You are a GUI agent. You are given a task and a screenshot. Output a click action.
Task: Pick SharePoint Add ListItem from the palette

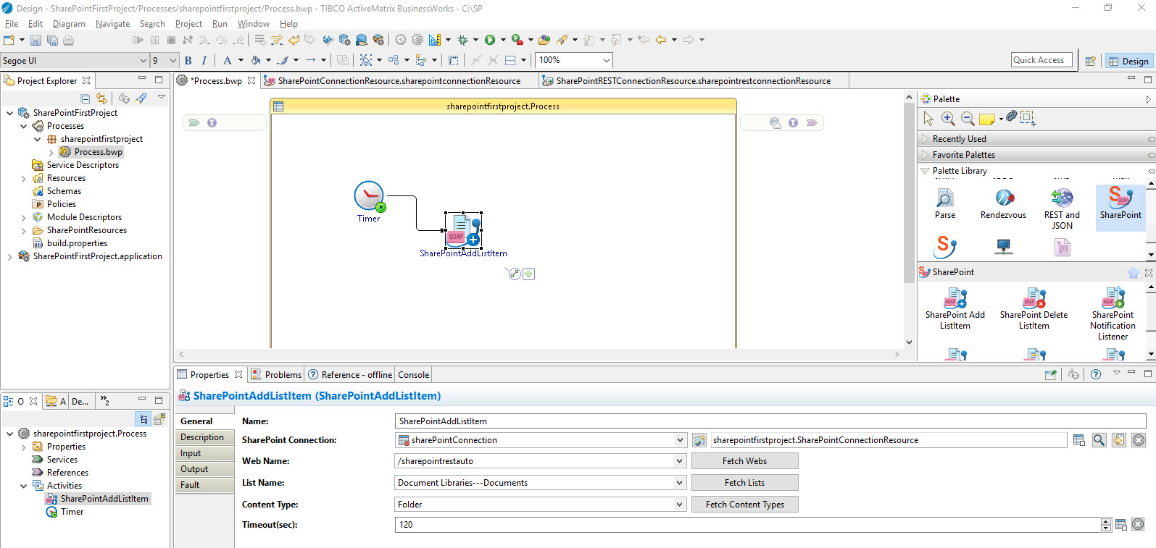tap(955, 309)
